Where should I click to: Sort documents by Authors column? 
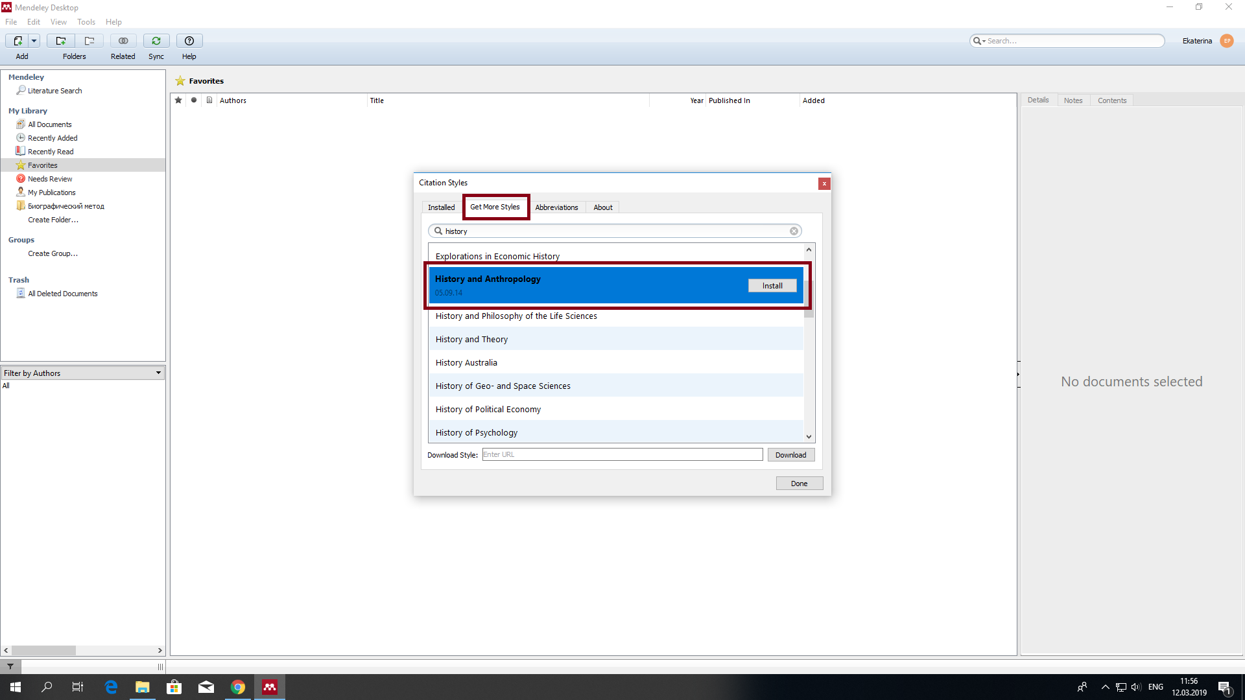[x=233, y=100]
